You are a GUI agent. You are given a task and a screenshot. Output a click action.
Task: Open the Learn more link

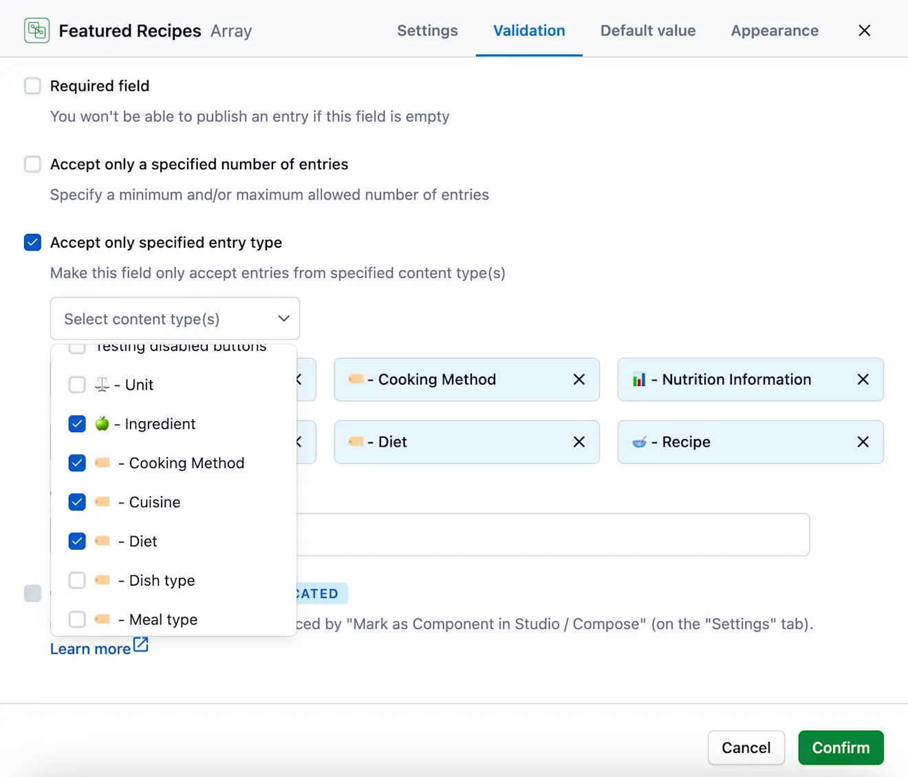point(90,648)
